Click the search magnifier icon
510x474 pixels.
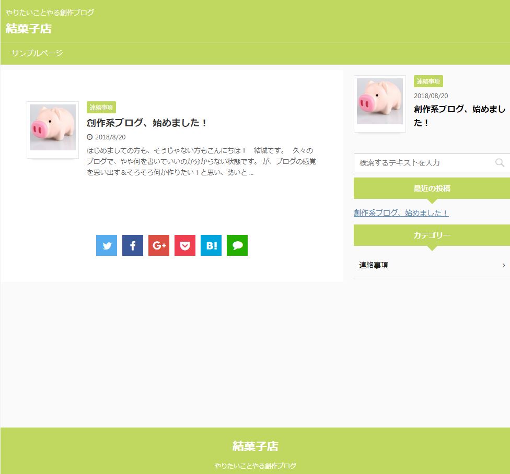tap(500, 163)
